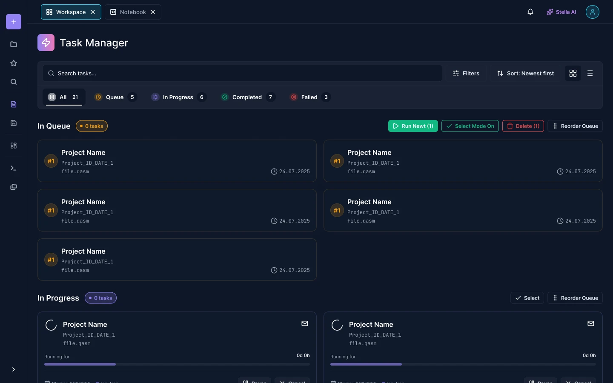The height and width of the screenshot is (383, 613).
Task: Switch to the Notebook tab
Action: pyautogui.click(x=133, y=12)
